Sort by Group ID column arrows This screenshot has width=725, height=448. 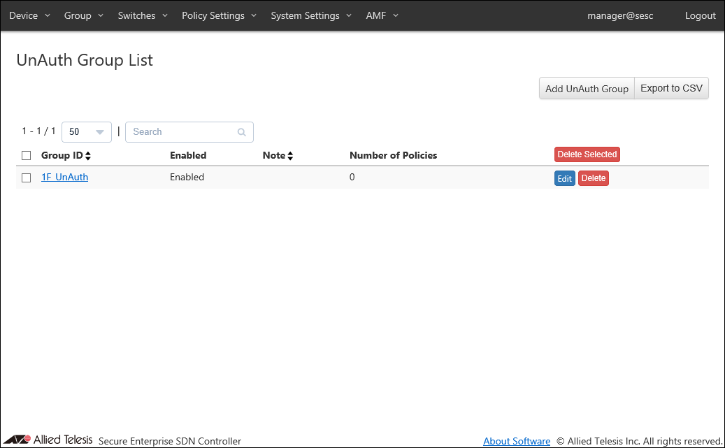coord(88,156)
